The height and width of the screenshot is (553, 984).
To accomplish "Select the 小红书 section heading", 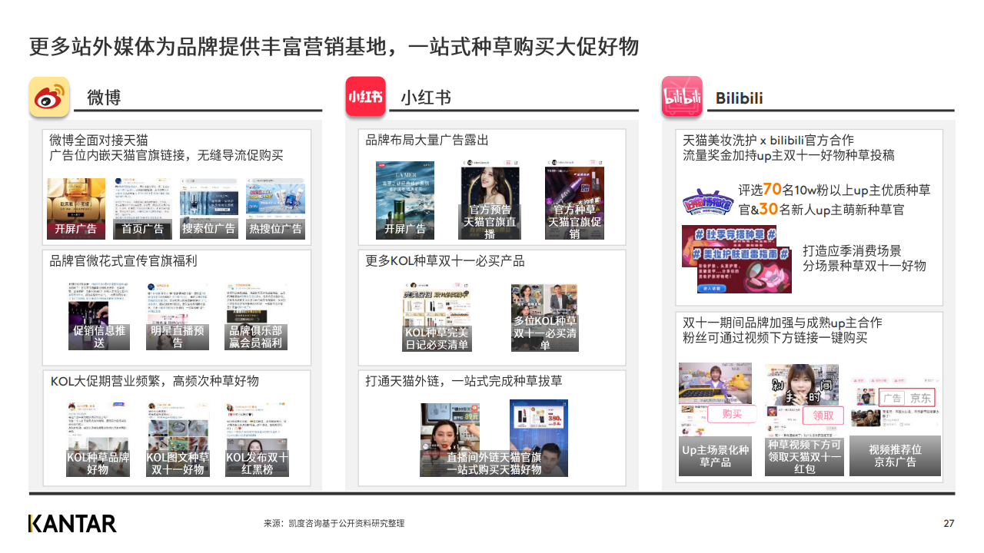I will tap(425, 98).
